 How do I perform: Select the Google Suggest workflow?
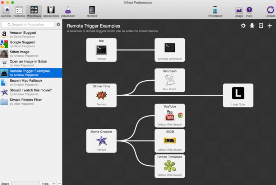[31, 44]
